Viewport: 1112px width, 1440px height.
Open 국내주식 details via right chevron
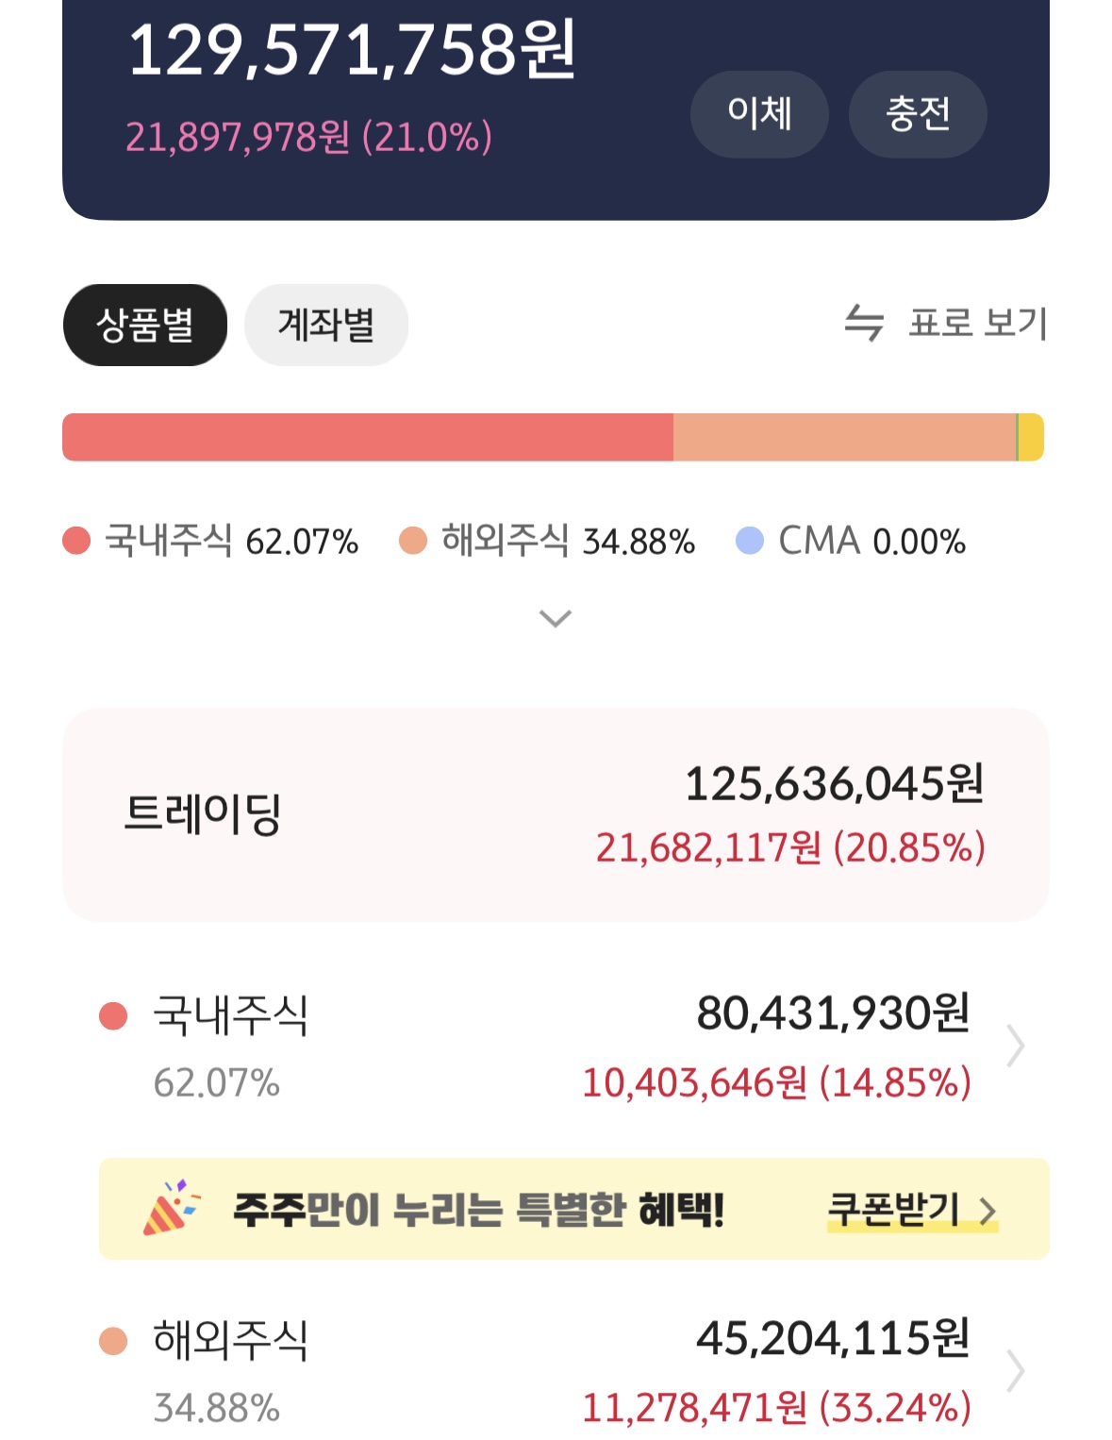coord(1016,1046)
